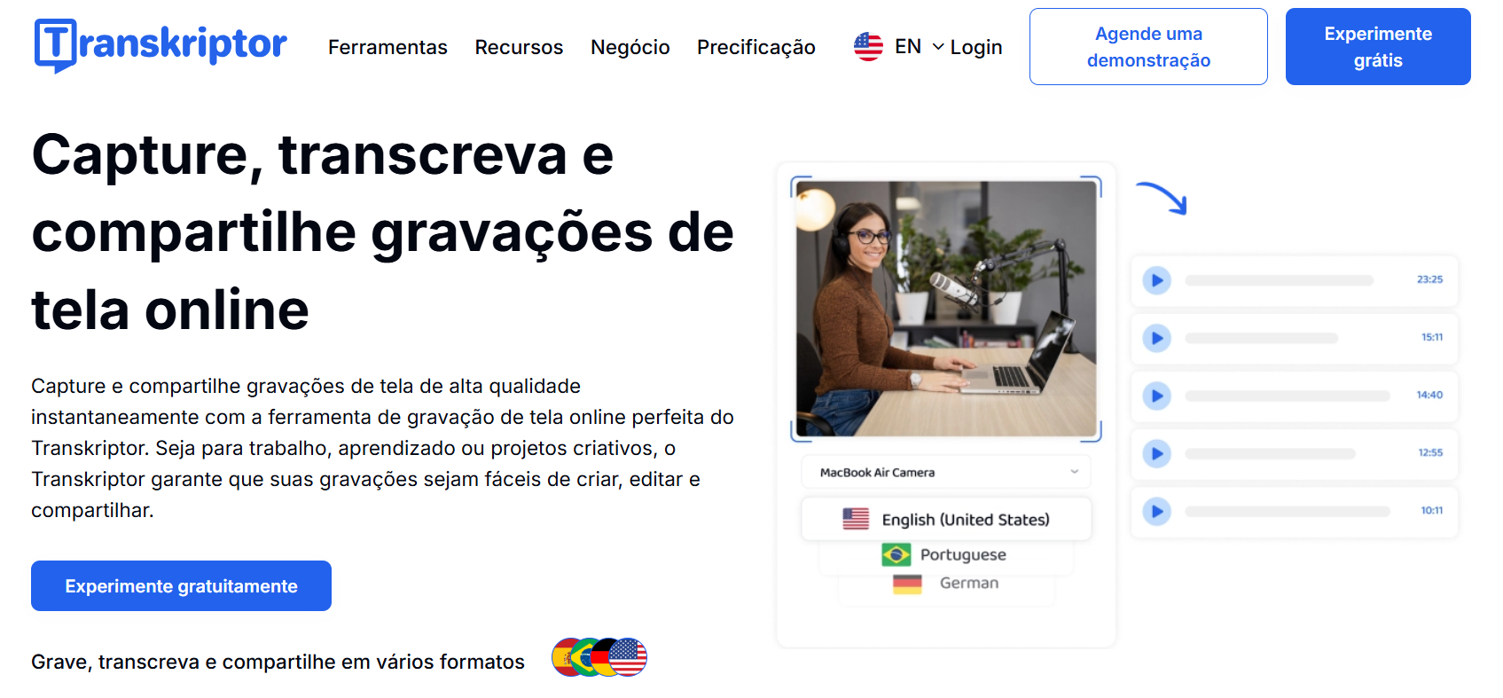The height and width of the screenshot is (698, 1503).
Task: Click the progress bar of 23:25 recording
Action: click(x=1279, y=280)
